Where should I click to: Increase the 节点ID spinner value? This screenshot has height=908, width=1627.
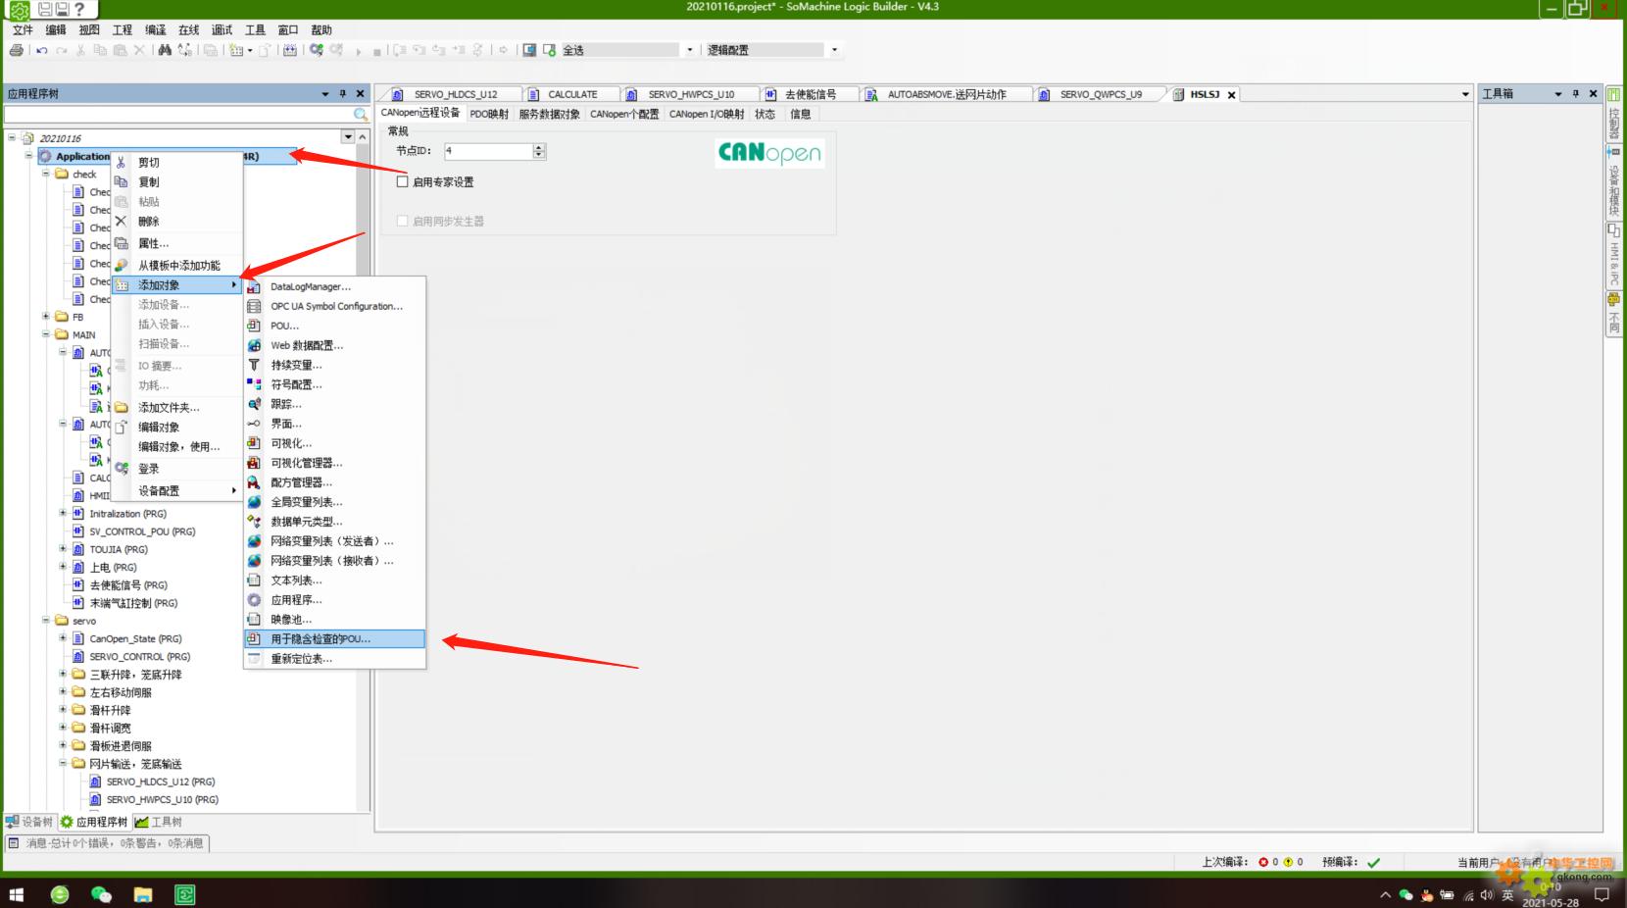point(538,147)
